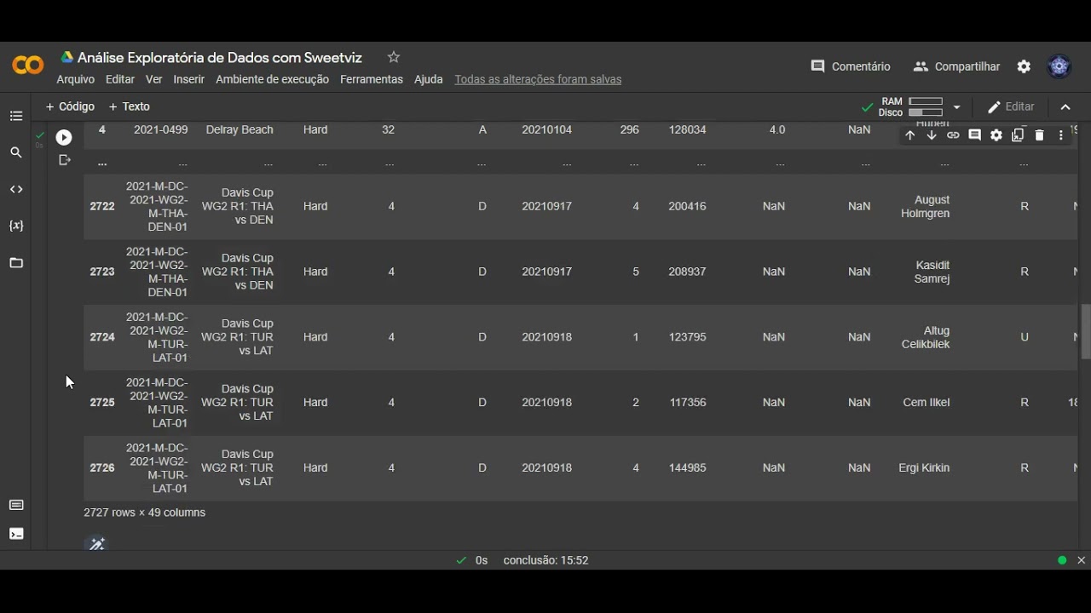Collapse the header with chevron up

click(x=1065, y=107)
